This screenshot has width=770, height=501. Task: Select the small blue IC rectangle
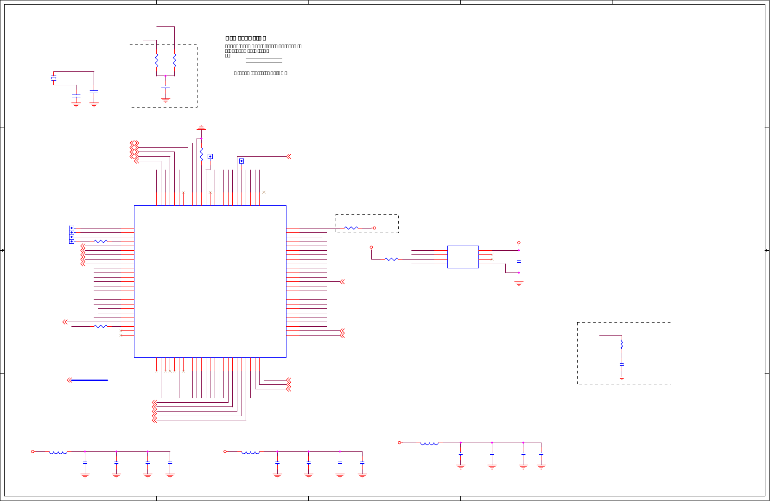coord(463,257)
